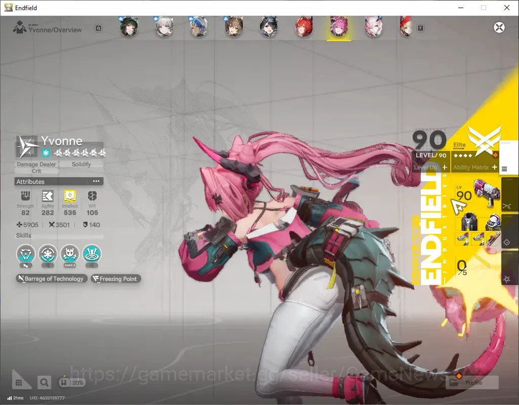Open Yvonne's class emblem icon
The image size is (519, 405).
coord(27,146)
